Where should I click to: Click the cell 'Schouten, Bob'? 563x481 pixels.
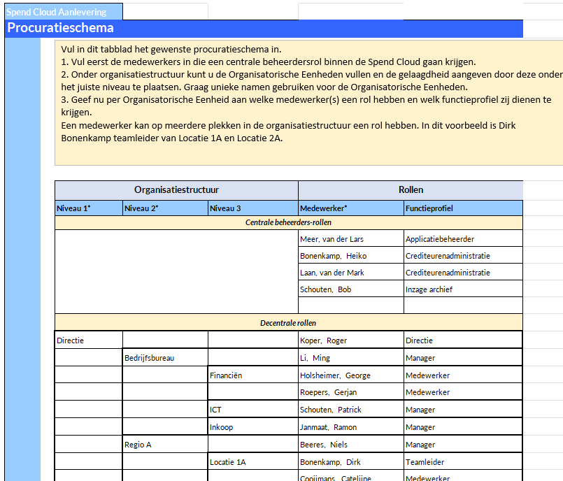326,289
